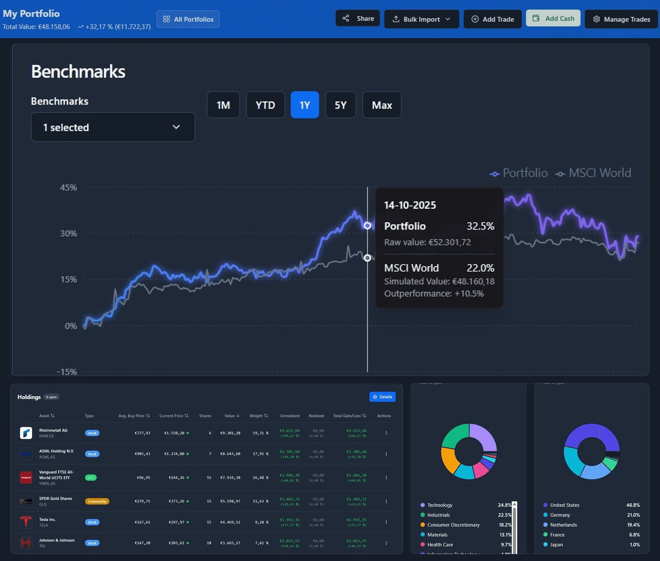Click the Share button
The height and width of the screenshot is (561, 660).
tap(358, 18)
